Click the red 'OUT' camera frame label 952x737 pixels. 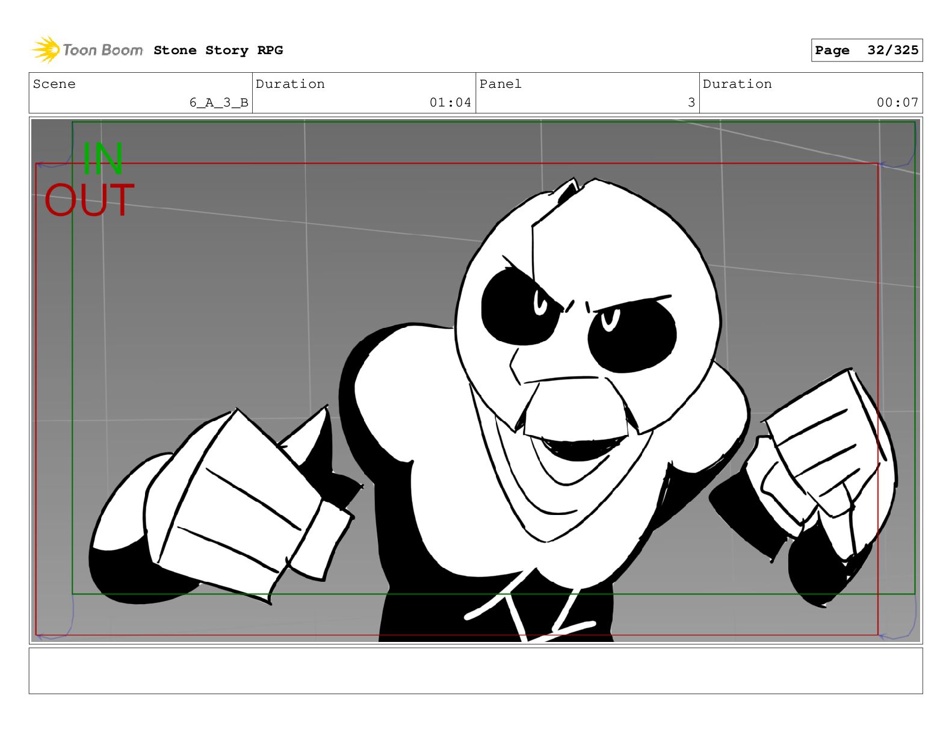[89, 200]
